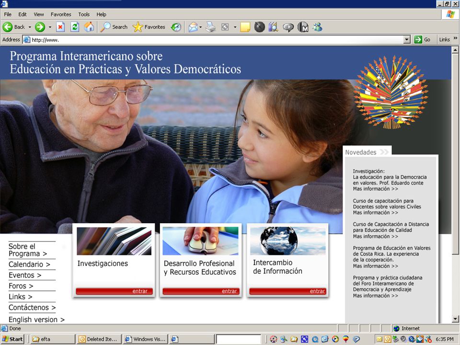Screen dimensions: 460x345
Task: Expand the dropdown arrow beside gray square icon
Action: point(235,27)
